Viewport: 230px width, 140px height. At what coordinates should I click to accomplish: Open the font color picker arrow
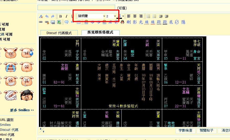click(123, 16)
